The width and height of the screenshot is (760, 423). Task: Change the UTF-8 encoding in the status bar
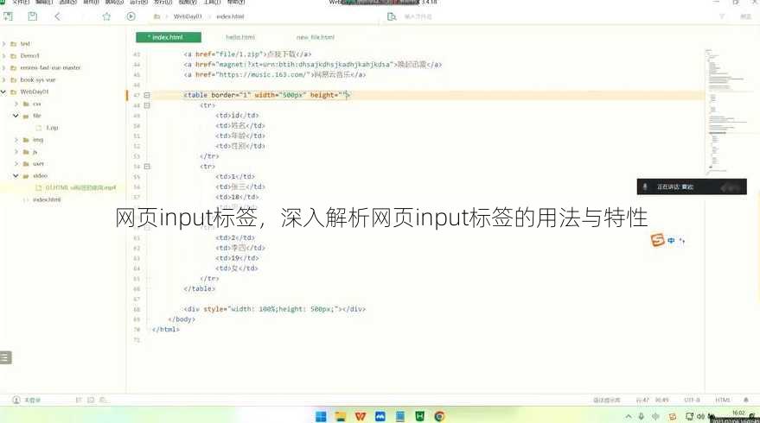[693, 401]
